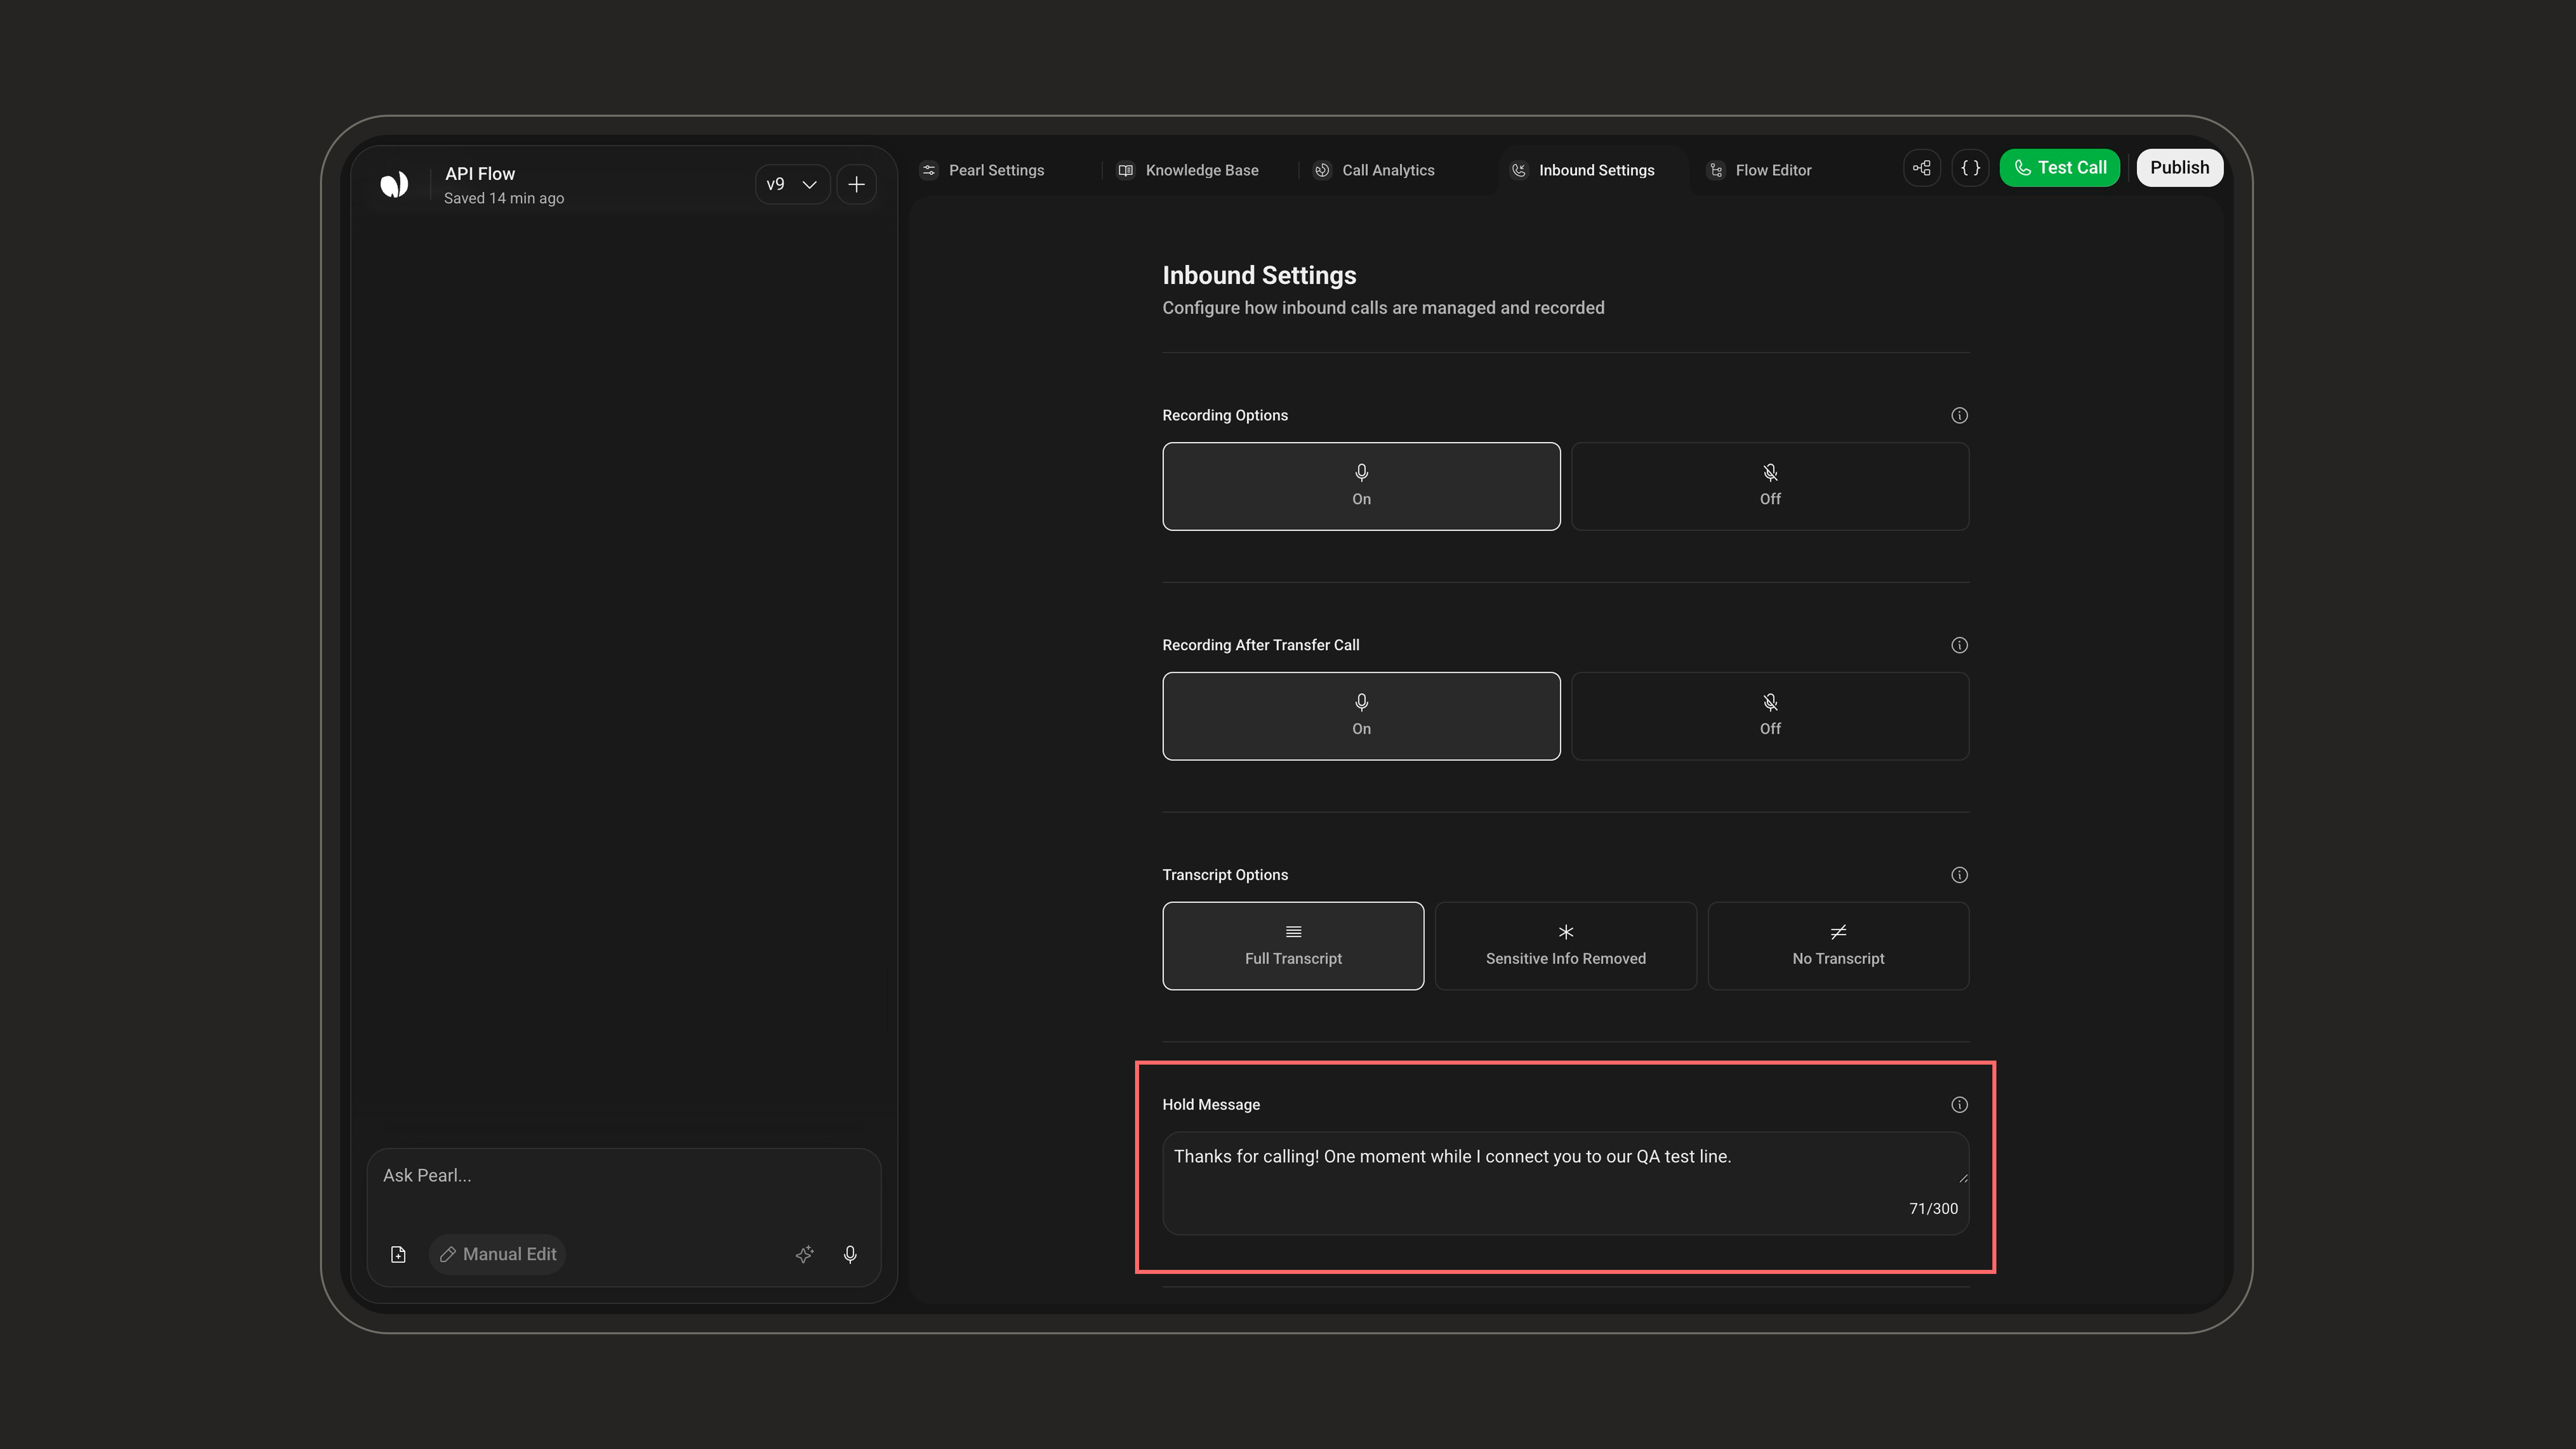
Task: Click the 71/300 character counter
Action: (1933, 1209)
